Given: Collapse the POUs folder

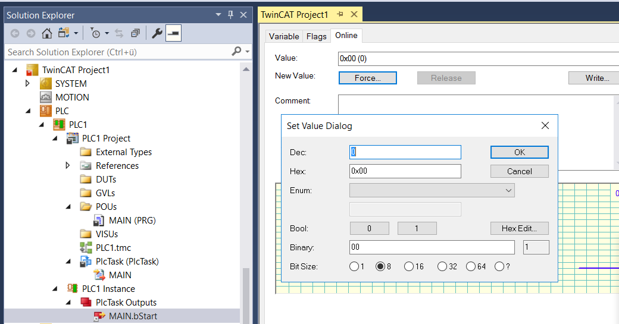Looking at the screenshot, I should pyautogui.click(x=68, y=207).
